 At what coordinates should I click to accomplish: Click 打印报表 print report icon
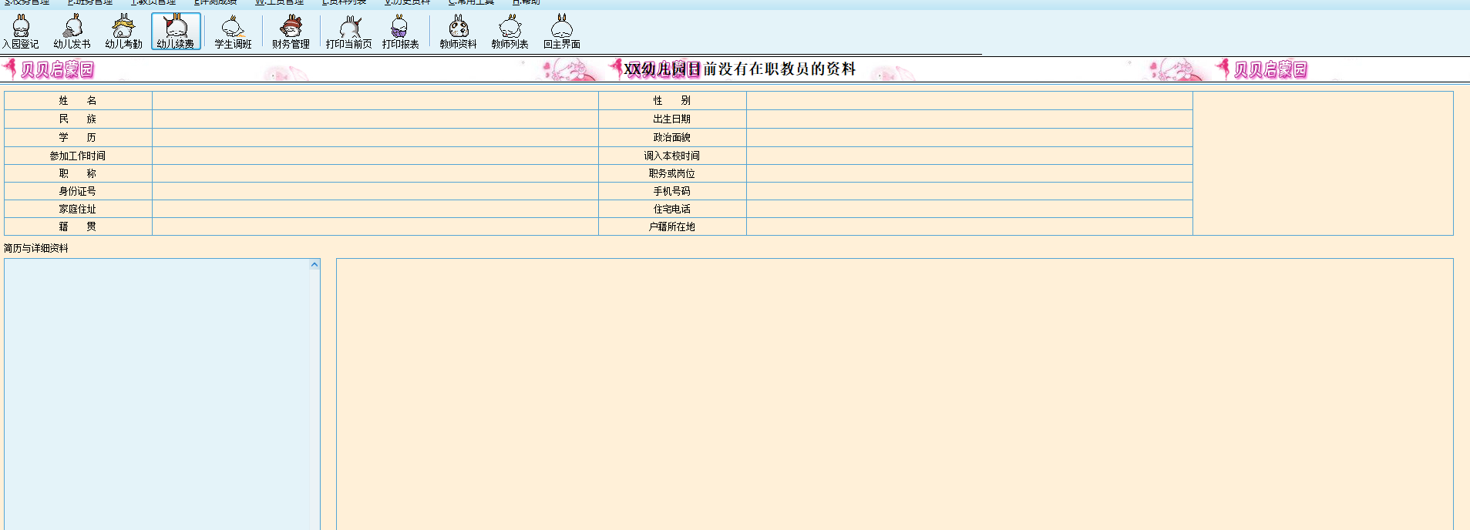click(x=401, y=32)
